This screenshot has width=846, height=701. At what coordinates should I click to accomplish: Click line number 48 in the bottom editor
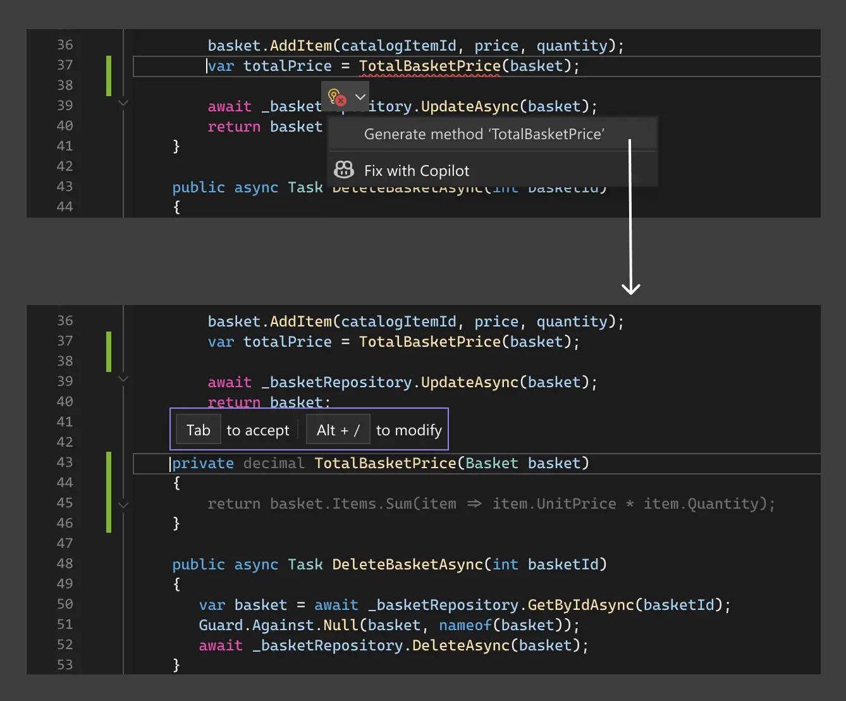64,563
